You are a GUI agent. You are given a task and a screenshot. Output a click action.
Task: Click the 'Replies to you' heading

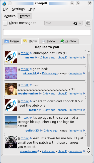click(x=47, y=47)
